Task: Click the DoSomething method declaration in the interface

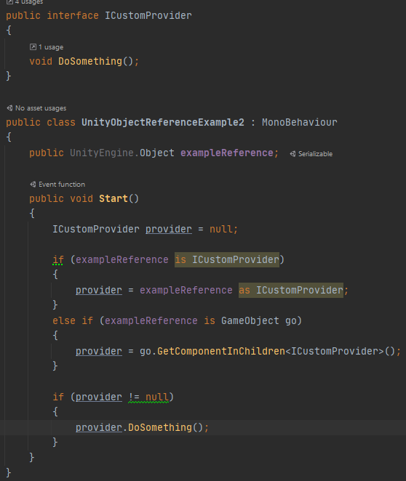Action: 90,61
